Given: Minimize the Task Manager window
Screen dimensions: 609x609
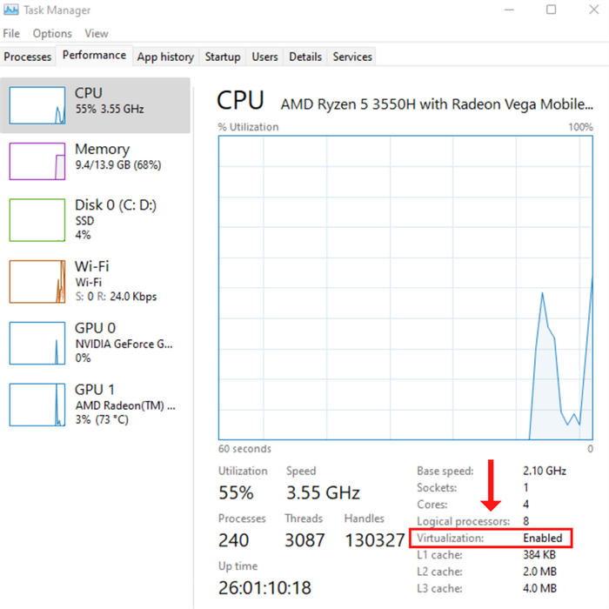Looking at the screenshot, I should click(x=509, y=10).
